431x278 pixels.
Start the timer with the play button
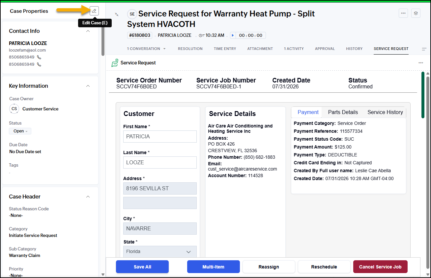(x=233, y=35)
